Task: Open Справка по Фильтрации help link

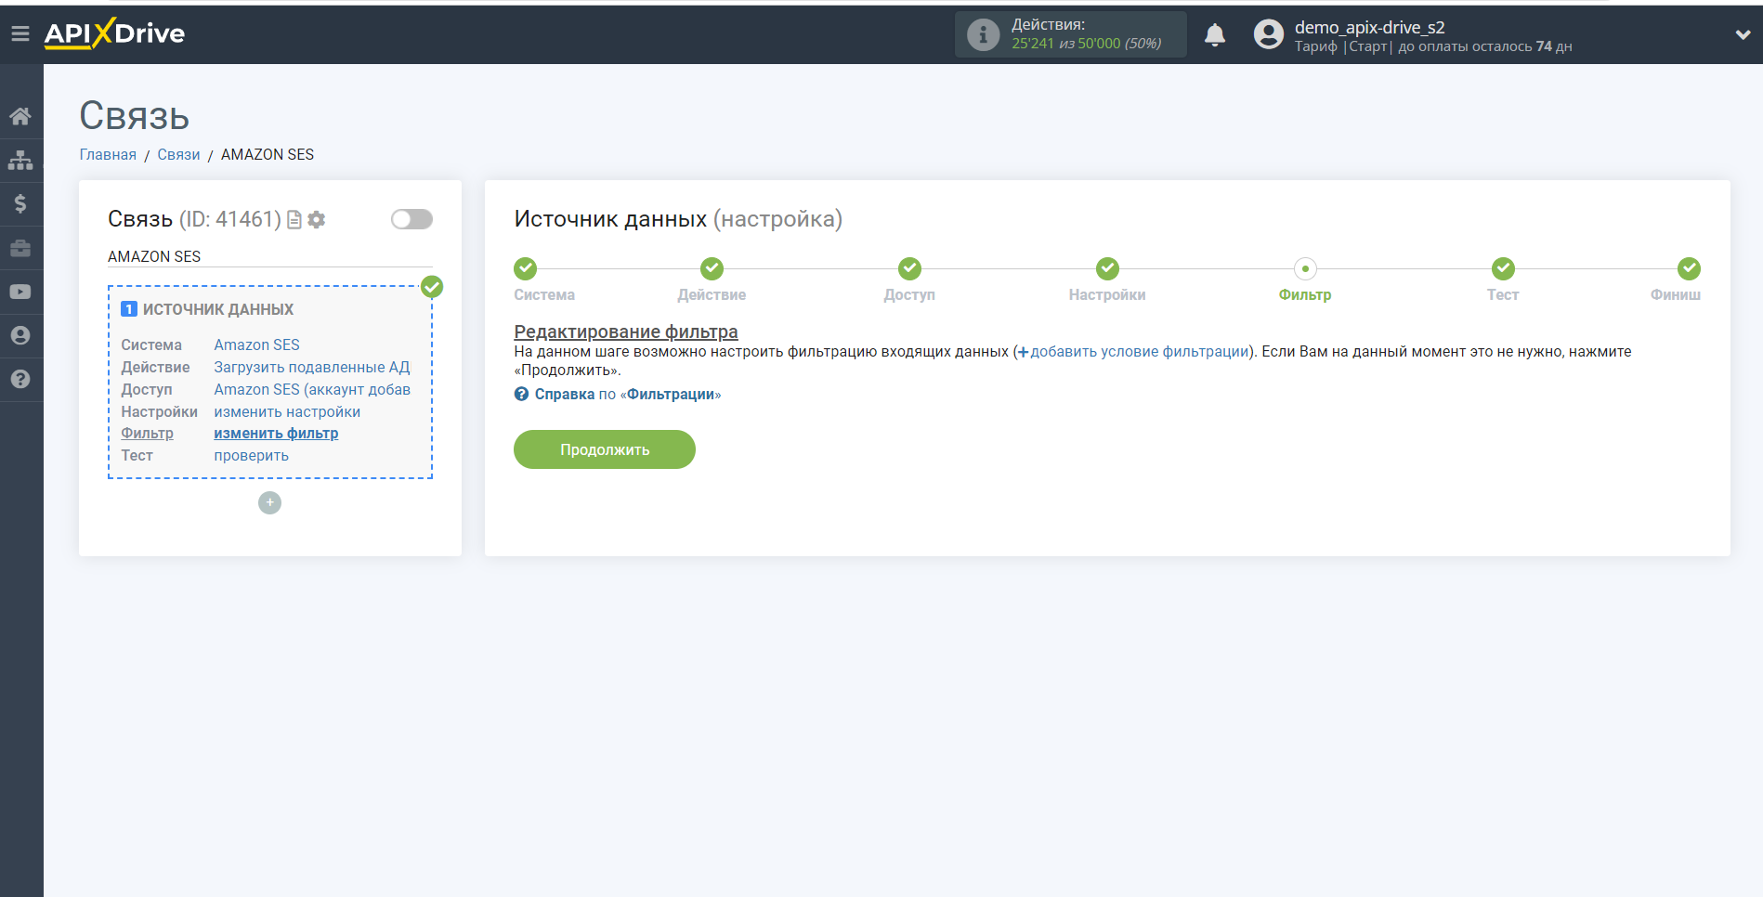Action: pyautogui.click(x=618, y=395)
